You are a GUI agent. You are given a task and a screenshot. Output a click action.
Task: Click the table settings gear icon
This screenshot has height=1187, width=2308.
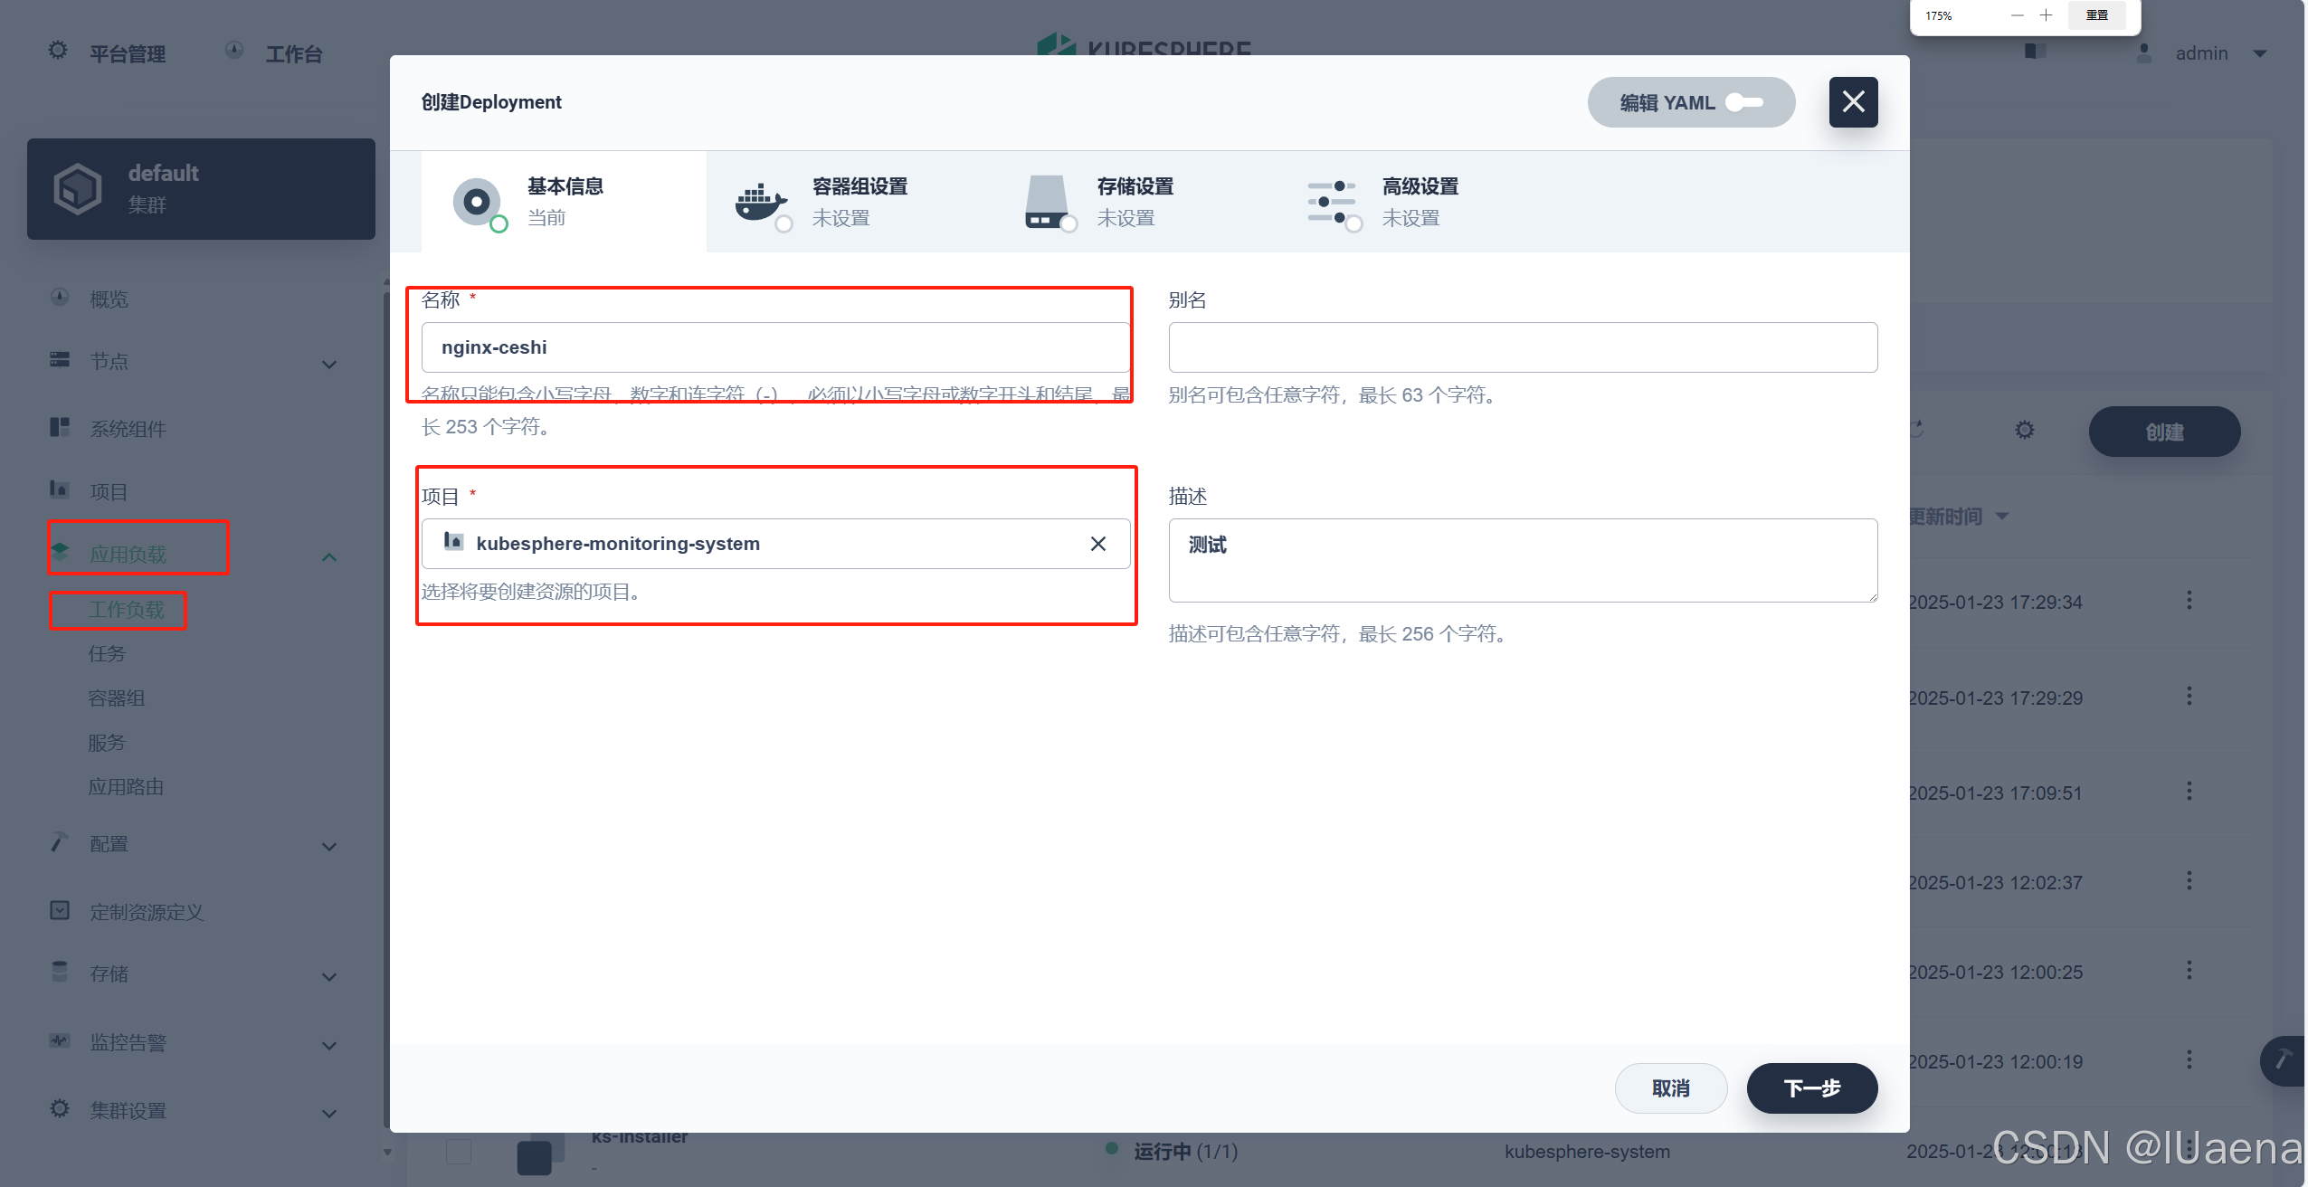2025,430
